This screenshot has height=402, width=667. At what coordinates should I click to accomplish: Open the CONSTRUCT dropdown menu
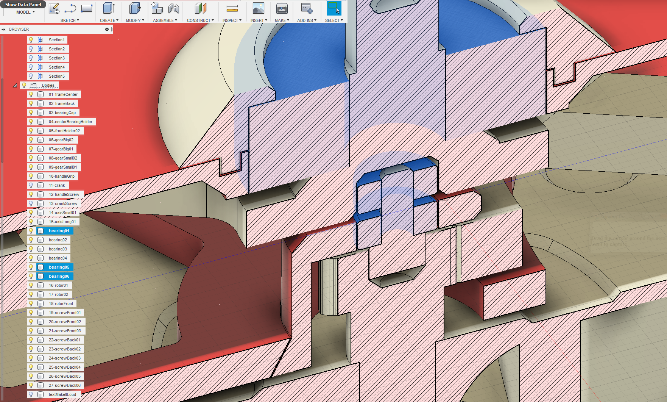200,20
